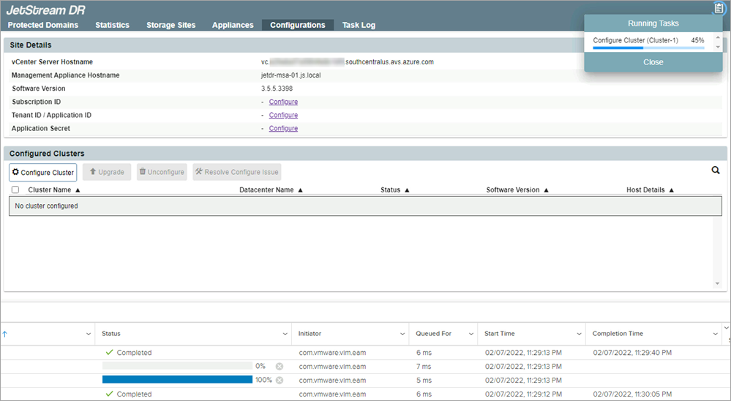This screenshot has width=731, height=401.
Task: Expand the Status column filter dropdown
Action: click(x=285, y=334)
